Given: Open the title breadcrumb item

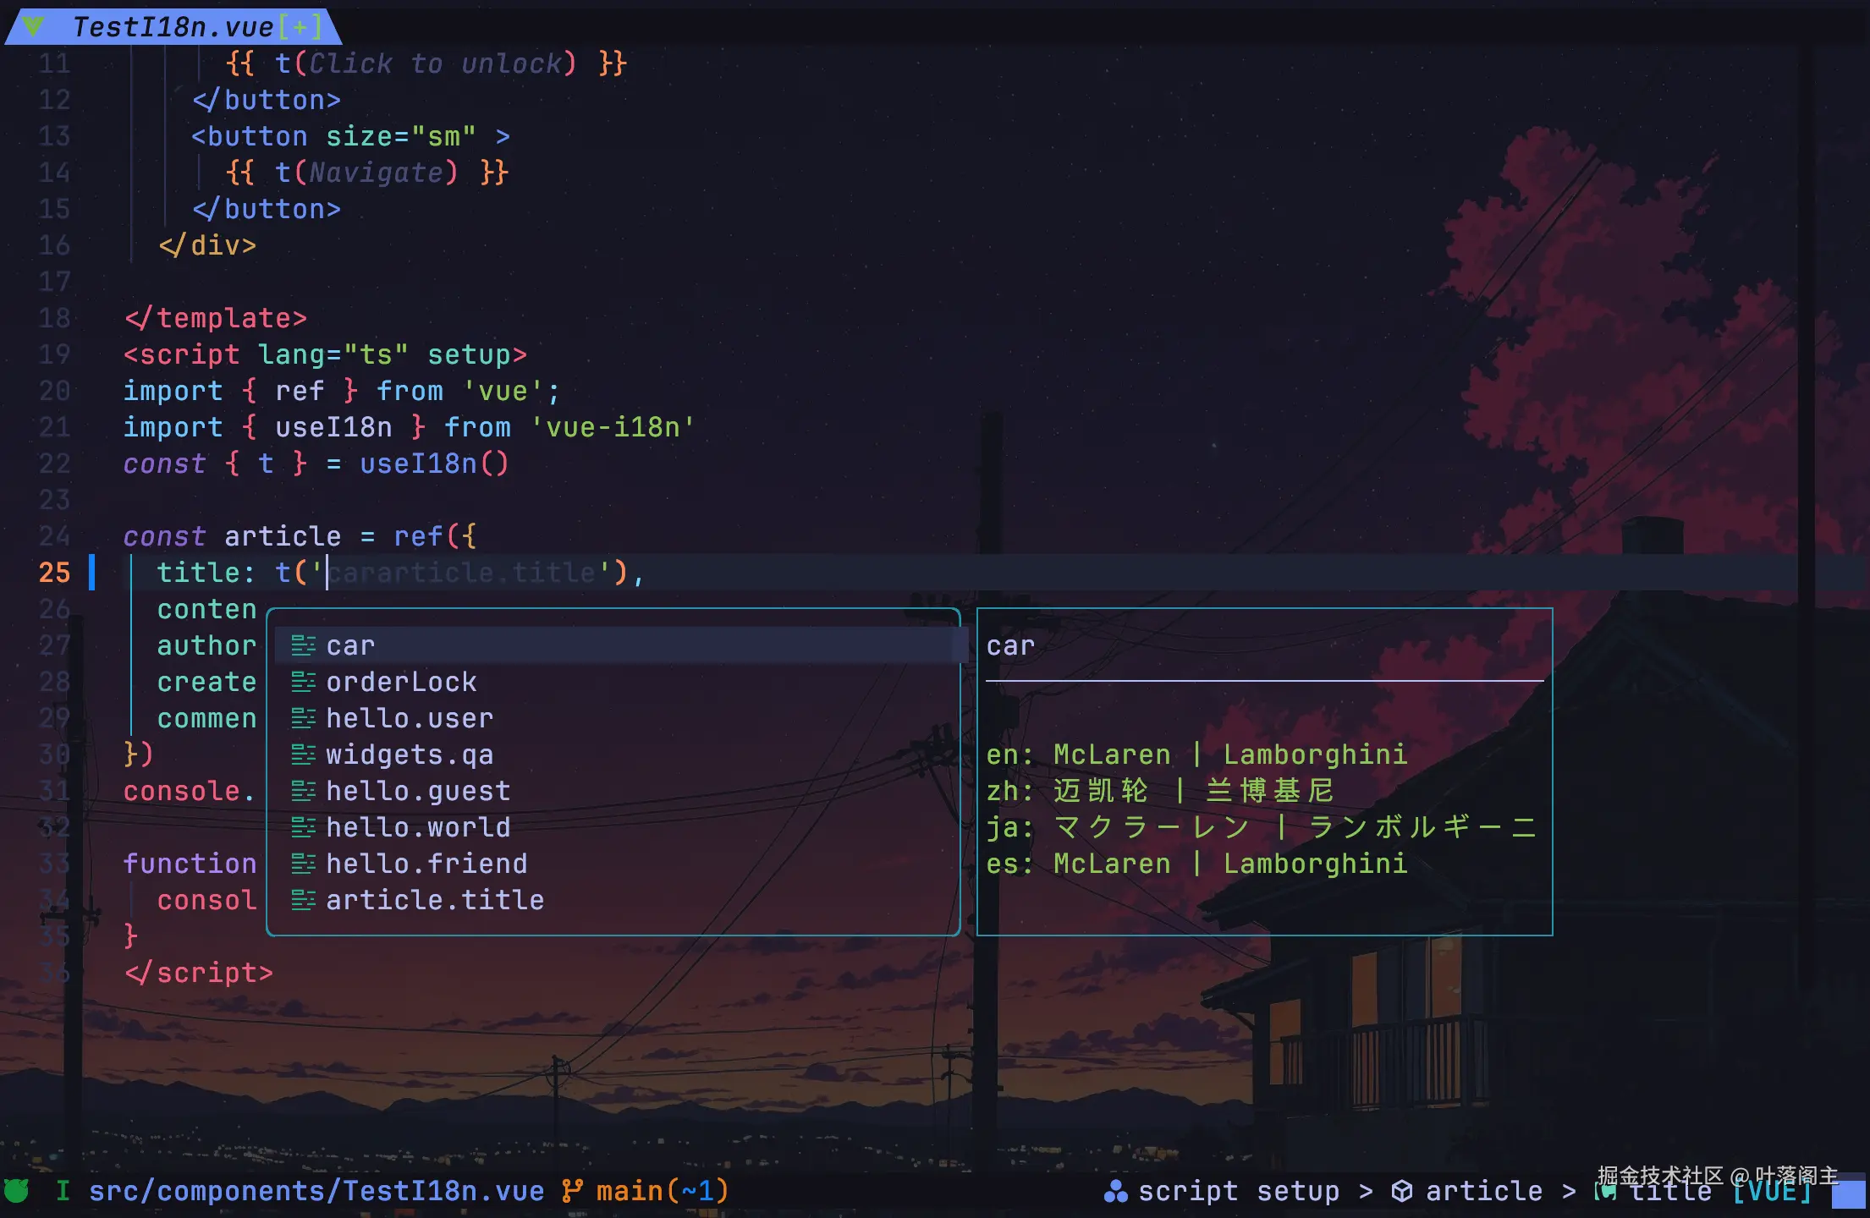Looking at the screenshot, I should pos(1671,1190).
